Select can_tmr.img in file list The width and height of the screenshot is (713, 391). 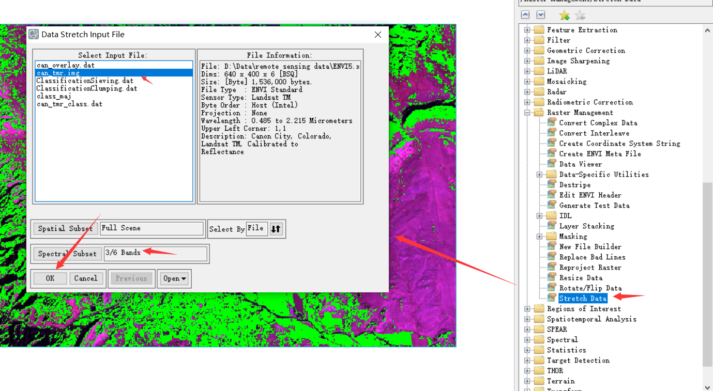click(x=114, y=73)
